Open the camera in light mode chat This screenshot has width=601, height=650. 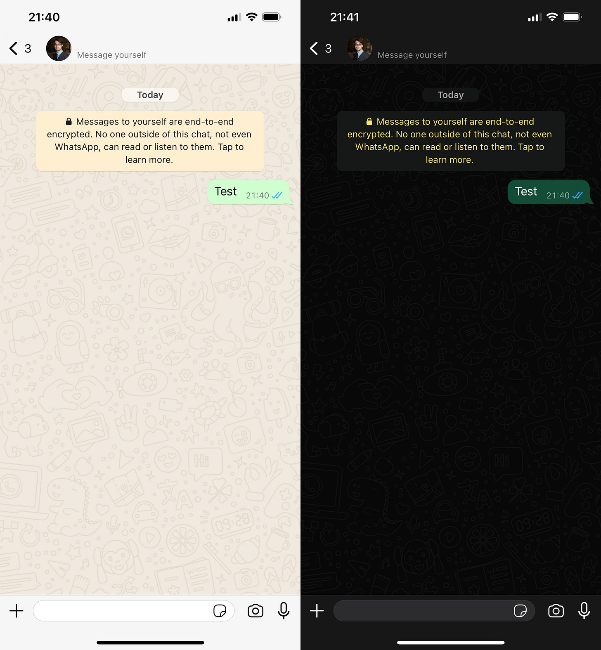point(256,611)
